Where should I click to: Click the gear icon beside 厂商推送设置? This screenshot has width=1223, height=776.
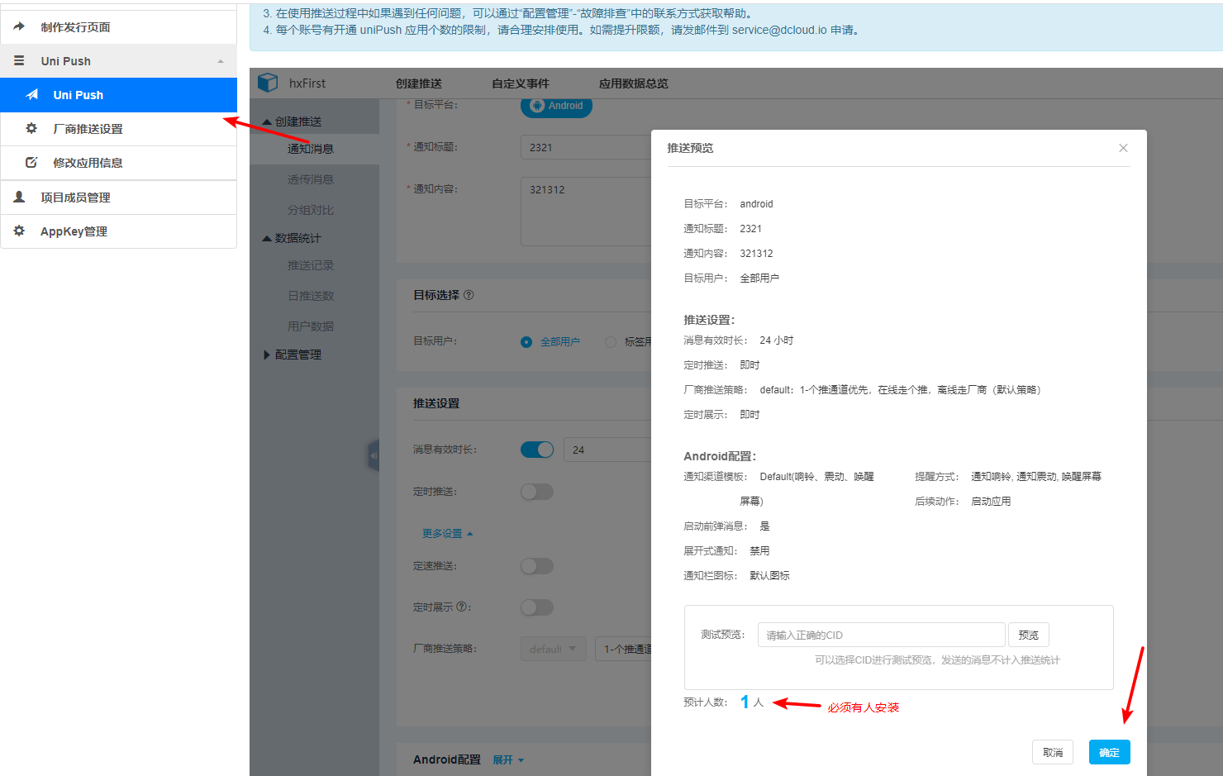pyautogui.click(x=31, y=128)
